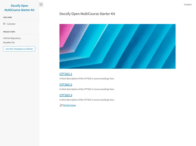Click the main page heading text
This screenshot has width=196, height=146.
[87, 14]
